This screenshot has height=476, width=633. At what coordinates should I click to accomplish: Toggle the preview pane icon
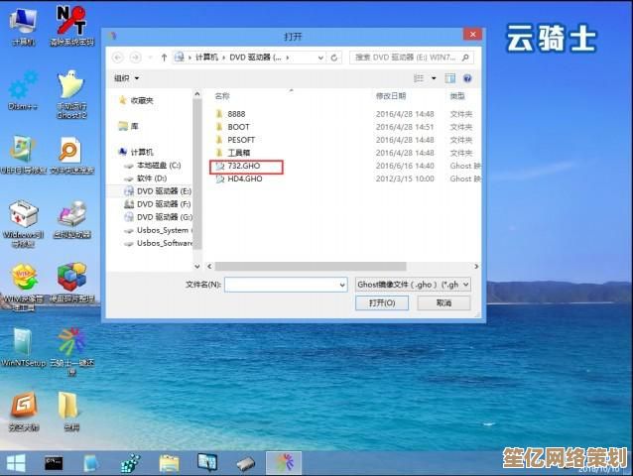[x=452, y=77]
